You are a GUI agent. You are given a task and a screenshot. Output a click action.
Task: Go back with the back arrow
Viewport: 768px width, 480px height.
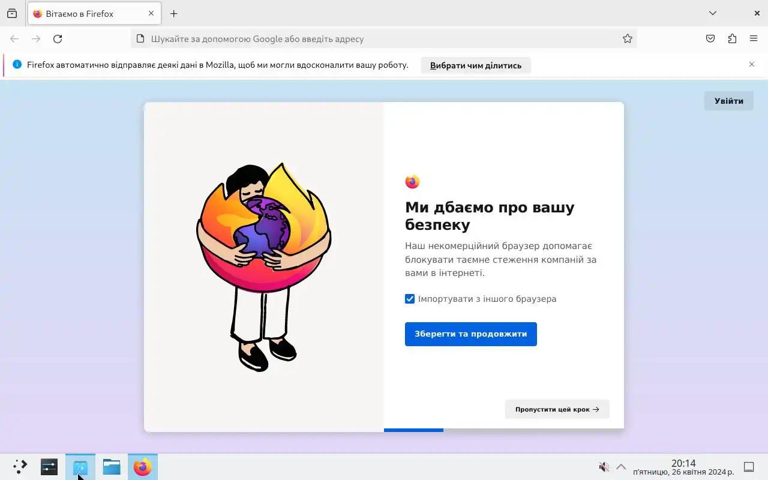14,39
